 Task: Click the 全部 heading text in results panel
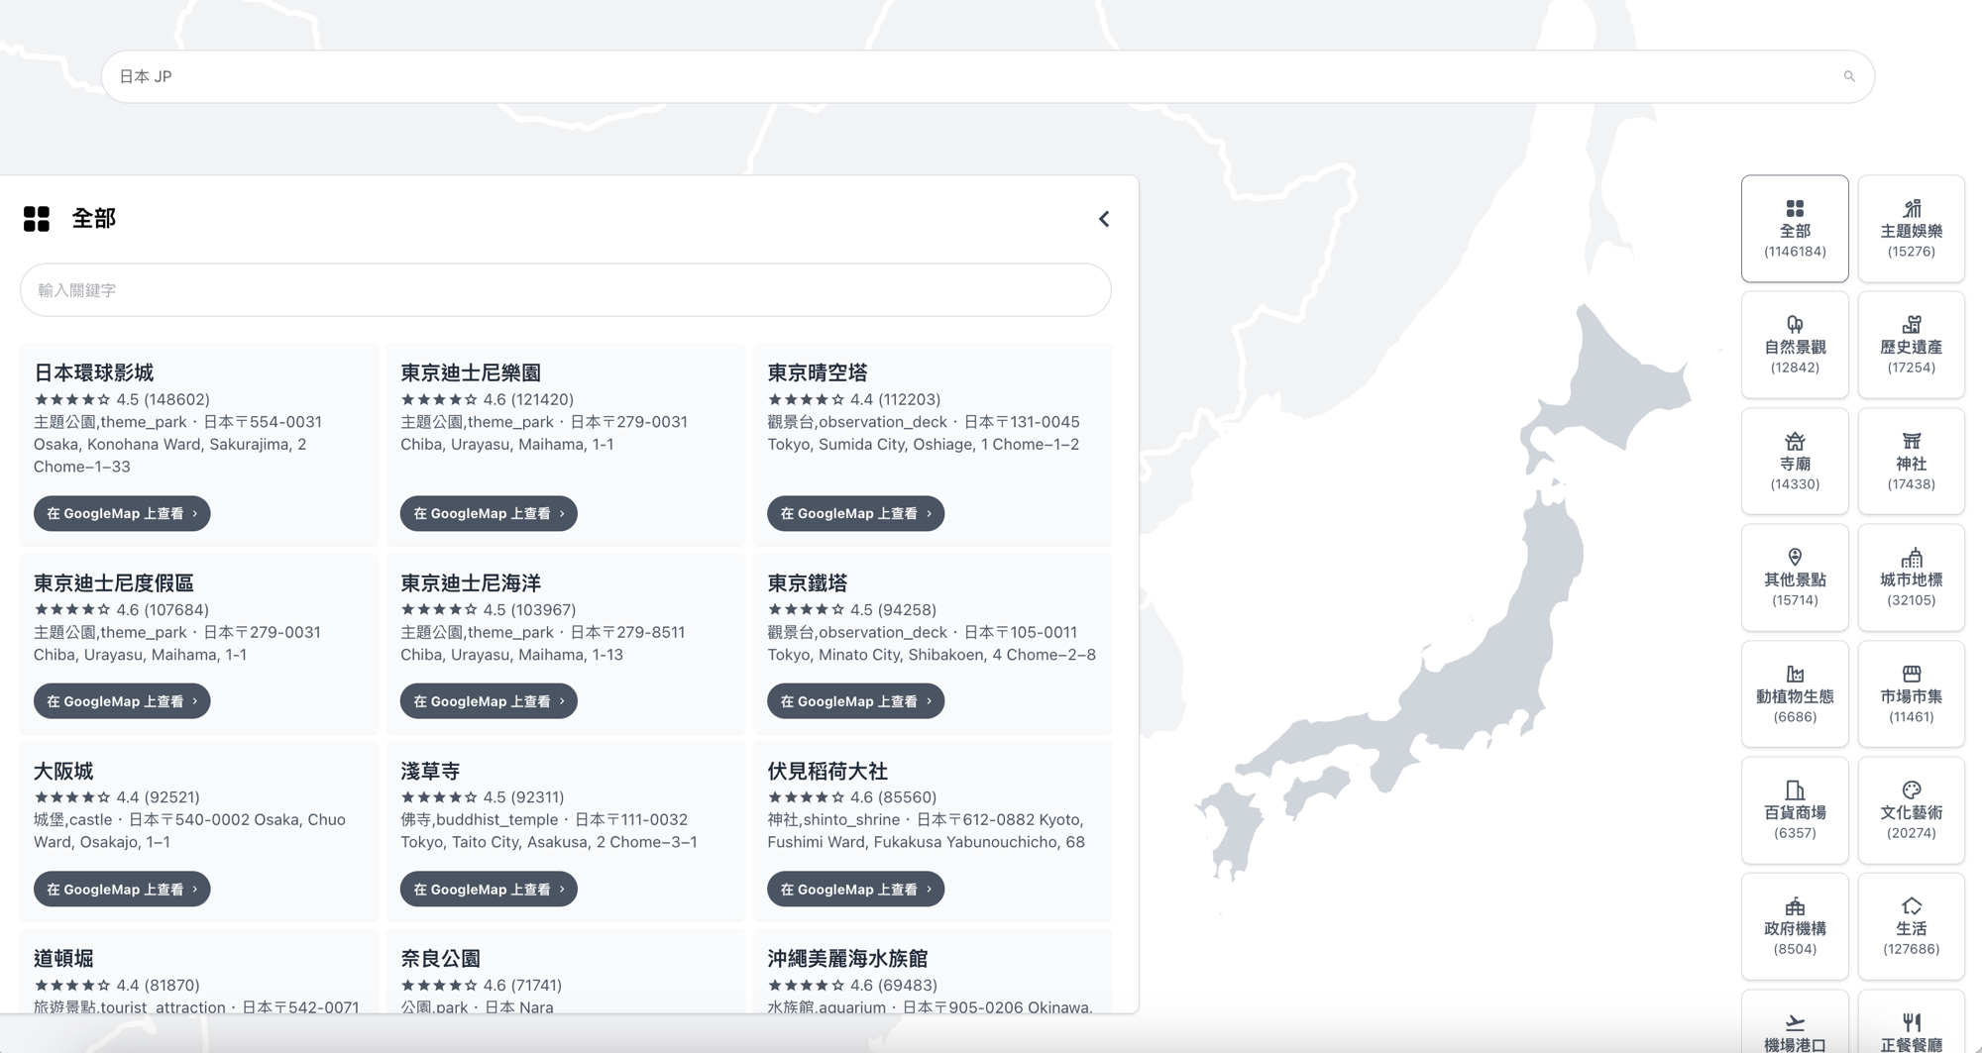(x=93, y=219)
